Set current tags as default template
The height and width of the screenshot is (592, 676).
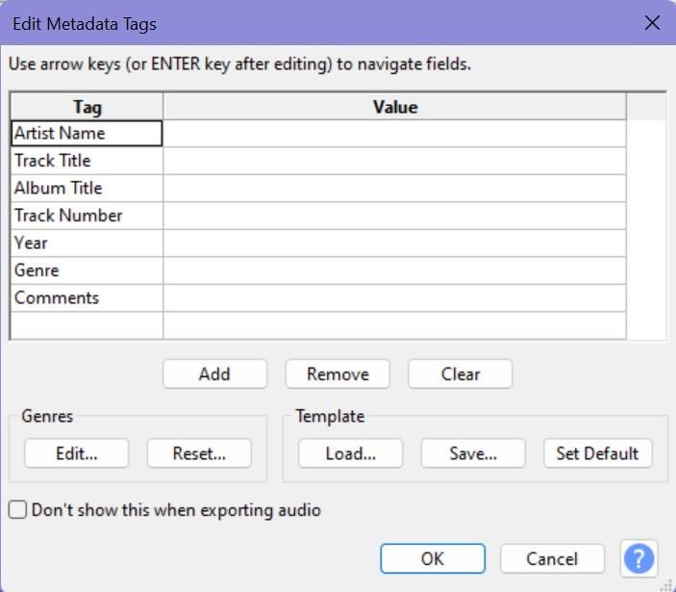(x=597, y=453)
